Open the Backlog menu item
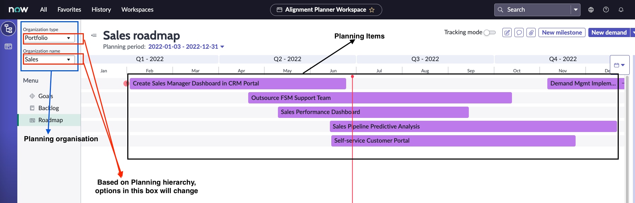Viewport: 635px width, 203px height. pyautogui.click(x=48, y=108)
